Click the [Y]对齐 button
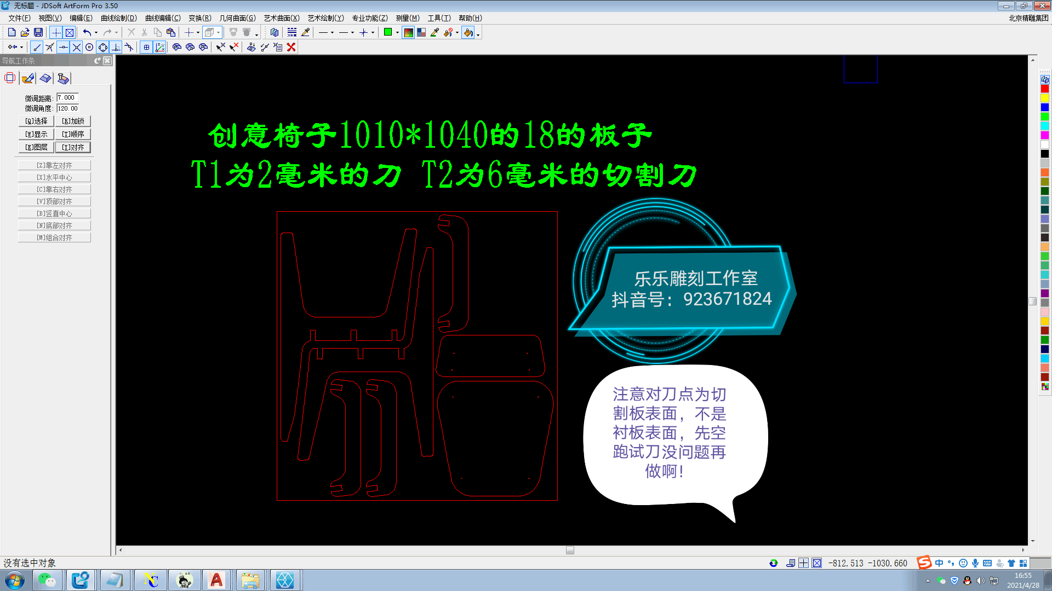 click(73, 147)
